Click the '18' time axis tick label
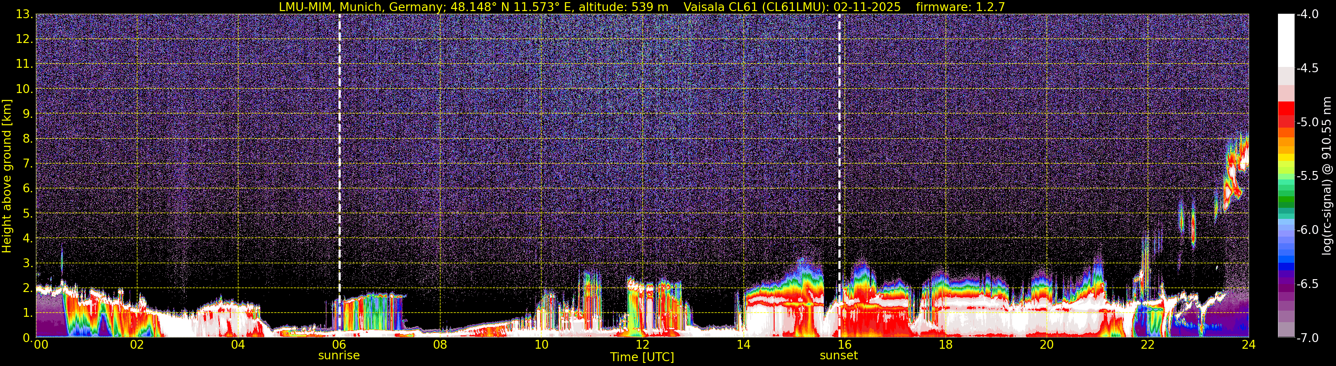The width and height of the screenshot is (1336, 366). pos(946,345)
